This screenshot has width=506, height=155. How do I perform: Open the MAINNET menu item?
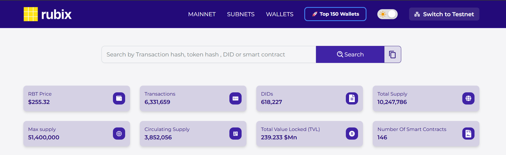pos(202,14)
